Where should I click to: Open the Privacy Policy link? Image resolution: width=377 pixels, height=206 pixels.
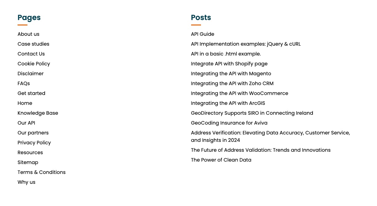click(x=34, y=142)
